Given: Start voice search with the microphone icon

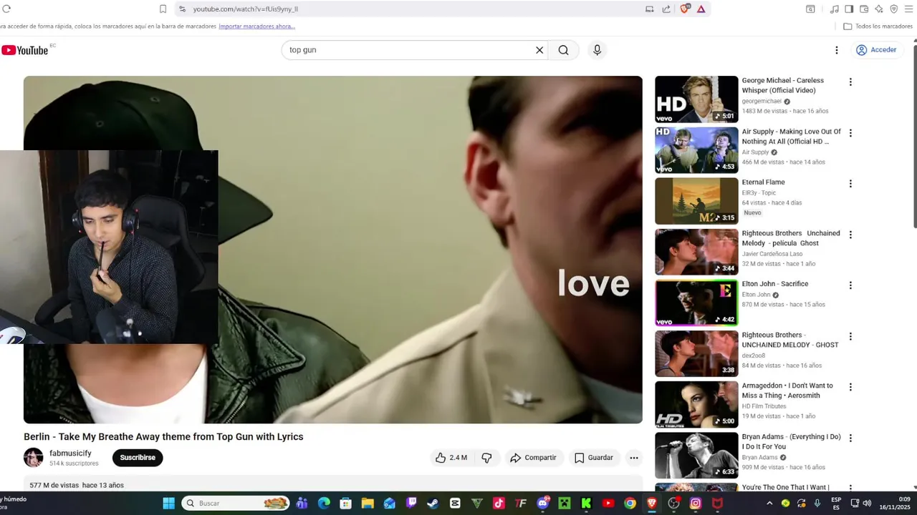Looking at the screenshot, I should coord(597,50).
